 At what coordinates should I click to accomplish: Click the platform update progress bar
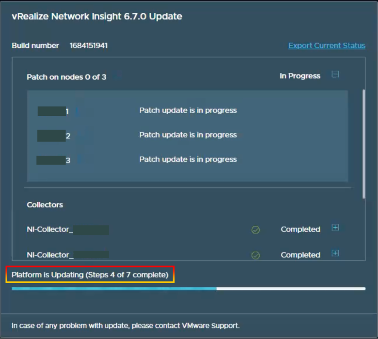click(189, 288)
